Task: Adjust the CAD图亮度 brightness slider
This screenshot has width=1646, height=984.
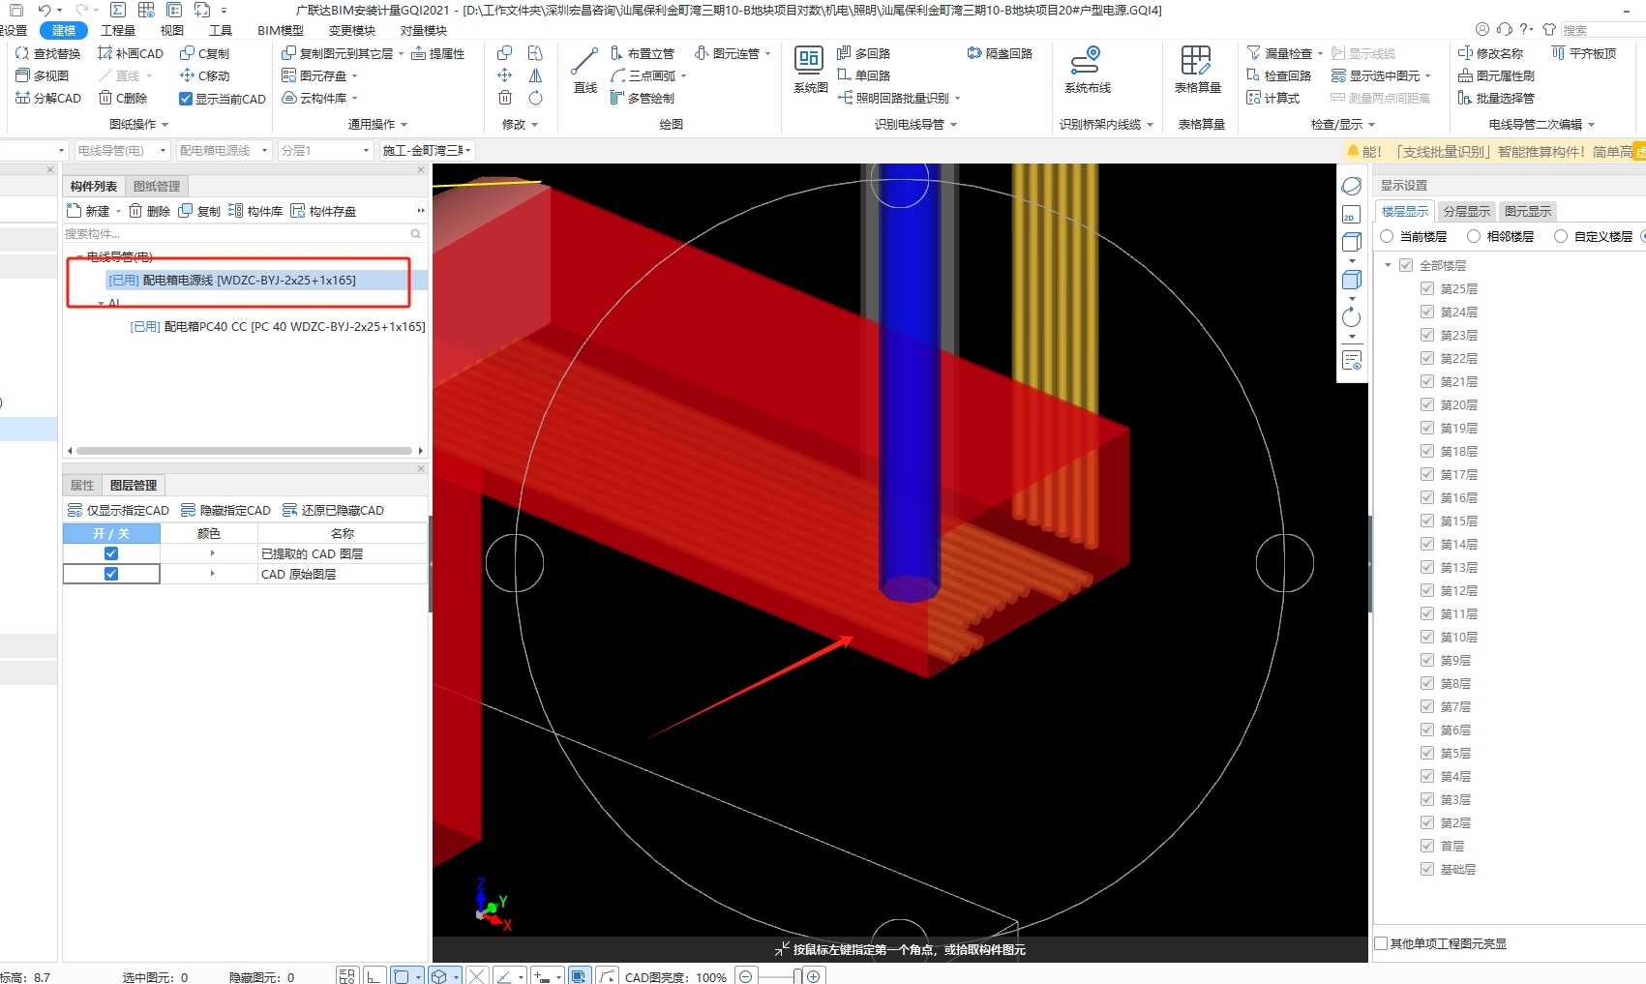Action: (797, 976)
